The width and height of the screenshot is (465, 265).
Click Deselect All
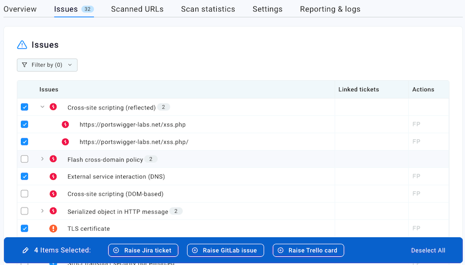click(x=428, y=251)
